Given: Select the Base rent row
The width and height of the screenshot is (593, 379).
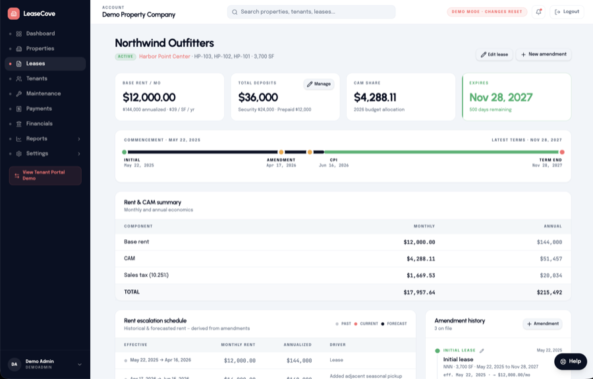Looking at the screenshot, I should coord(343,242).
